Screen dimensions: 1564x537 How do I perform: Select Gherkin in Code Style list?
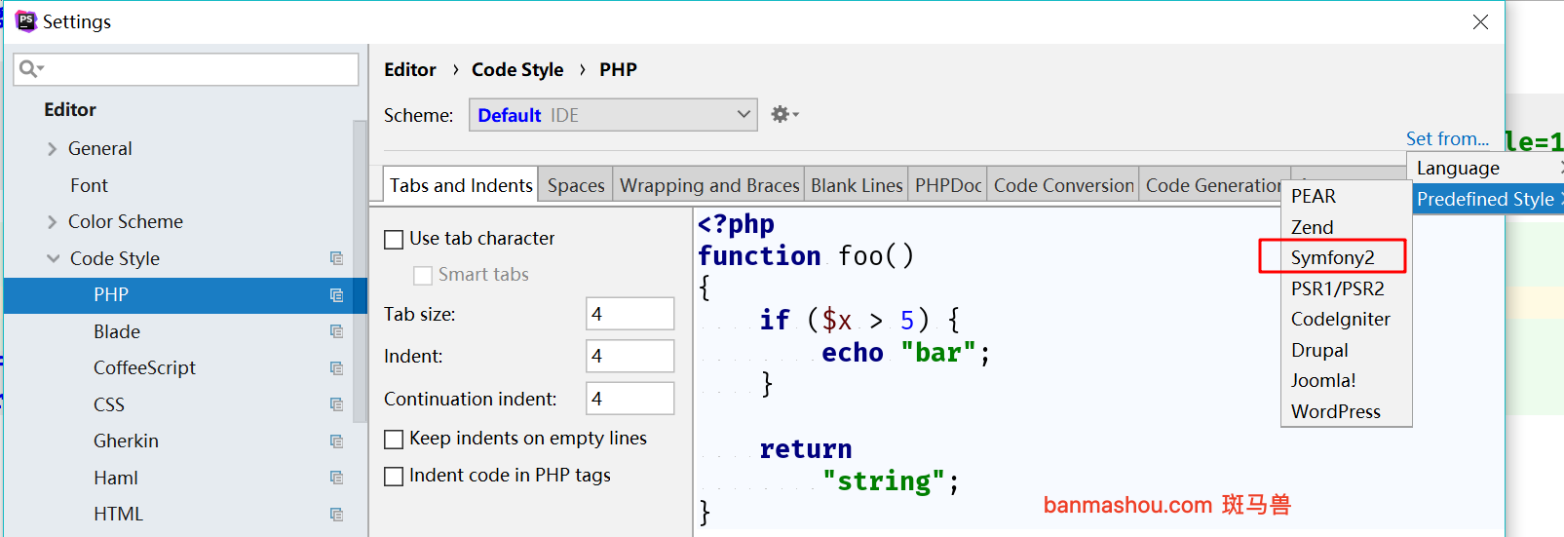pyautogui.click(x=126, y=441)
